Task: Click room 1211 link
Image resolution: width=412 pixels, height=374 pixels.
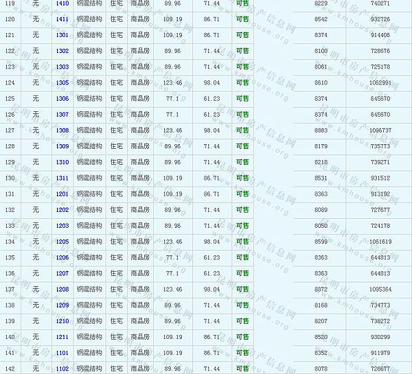Action: tap(62, 337)
